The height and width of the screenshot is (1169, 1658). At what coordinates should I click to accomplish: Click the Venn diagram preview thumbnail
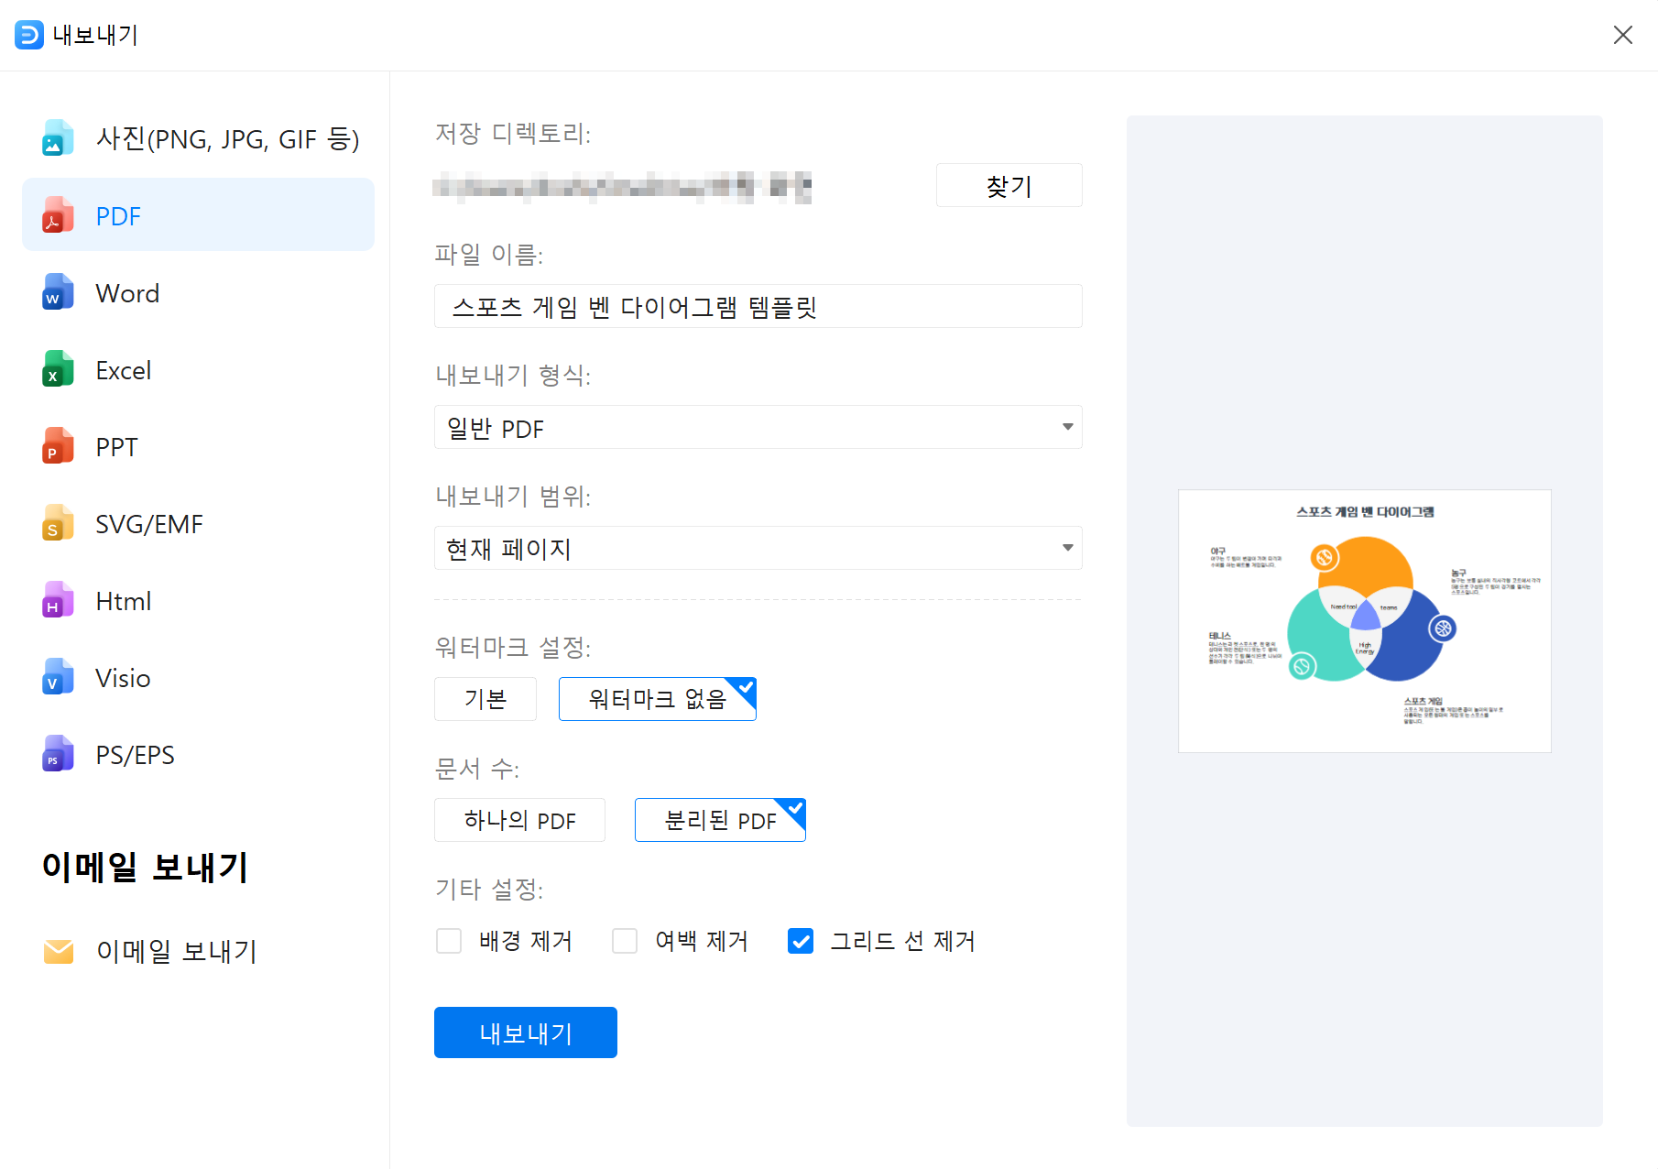point(1364,621)
